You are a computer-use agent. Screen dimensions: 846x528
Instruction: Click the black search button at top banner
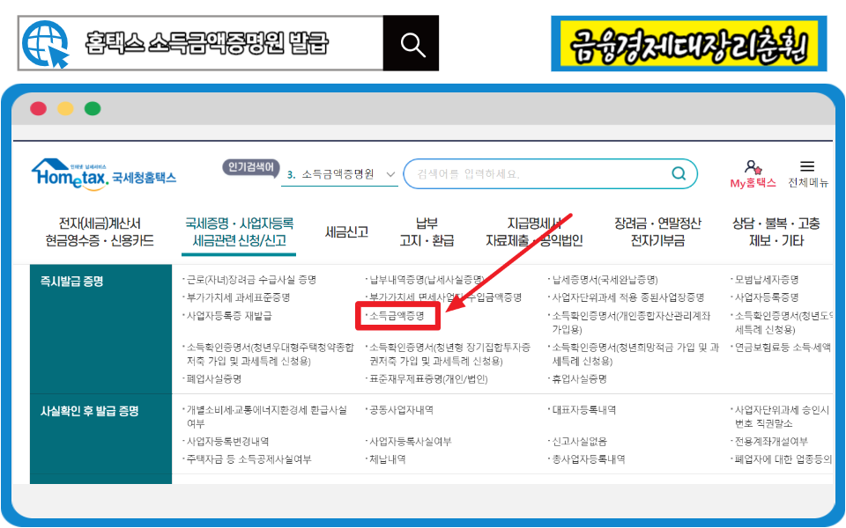click(x=412, y=43)
